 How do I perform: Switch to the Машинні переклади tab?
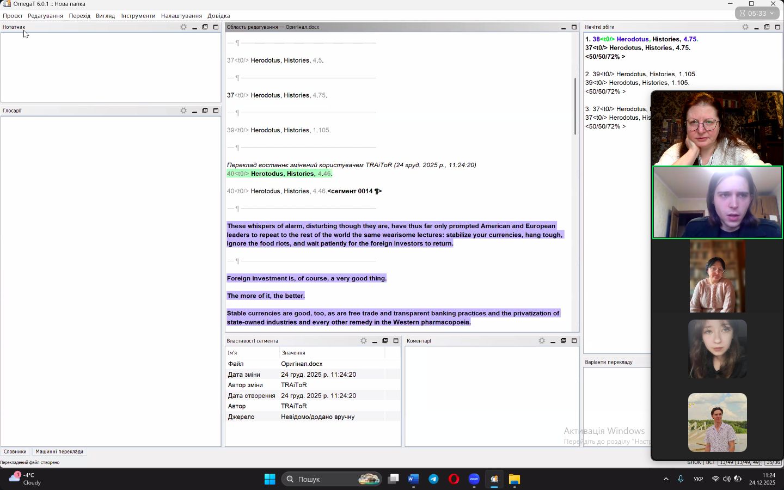[x=59, y=451]
